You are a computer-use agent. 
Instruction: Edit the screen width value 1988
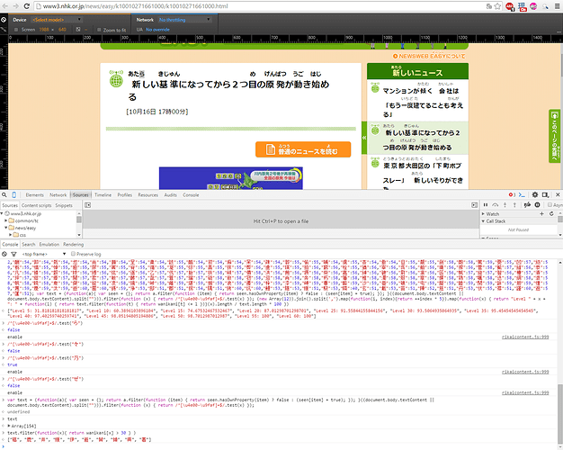pyautogui.click(x=44, y=30)
